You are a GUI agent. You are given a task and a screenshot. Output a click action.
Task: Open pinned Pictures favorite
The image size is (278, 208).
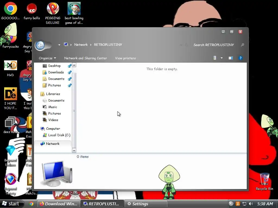54,85
